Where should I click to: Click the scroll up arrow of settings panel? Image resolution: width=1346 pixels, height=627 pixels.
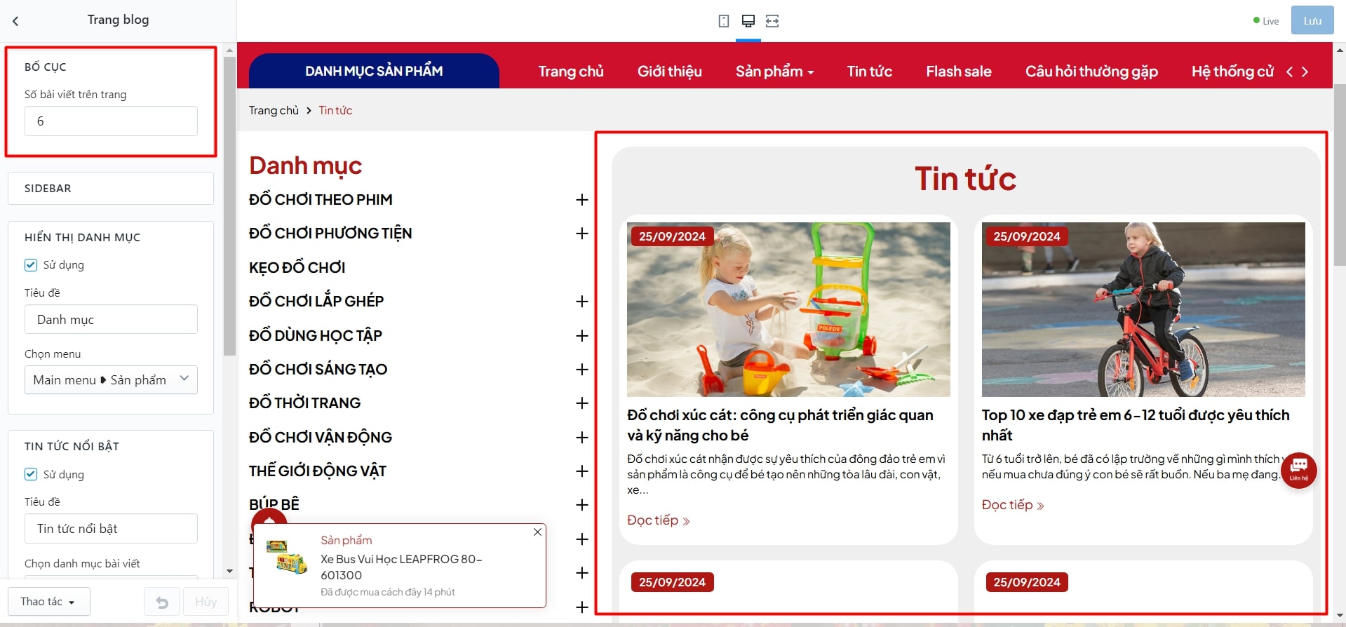pos(229,50)
